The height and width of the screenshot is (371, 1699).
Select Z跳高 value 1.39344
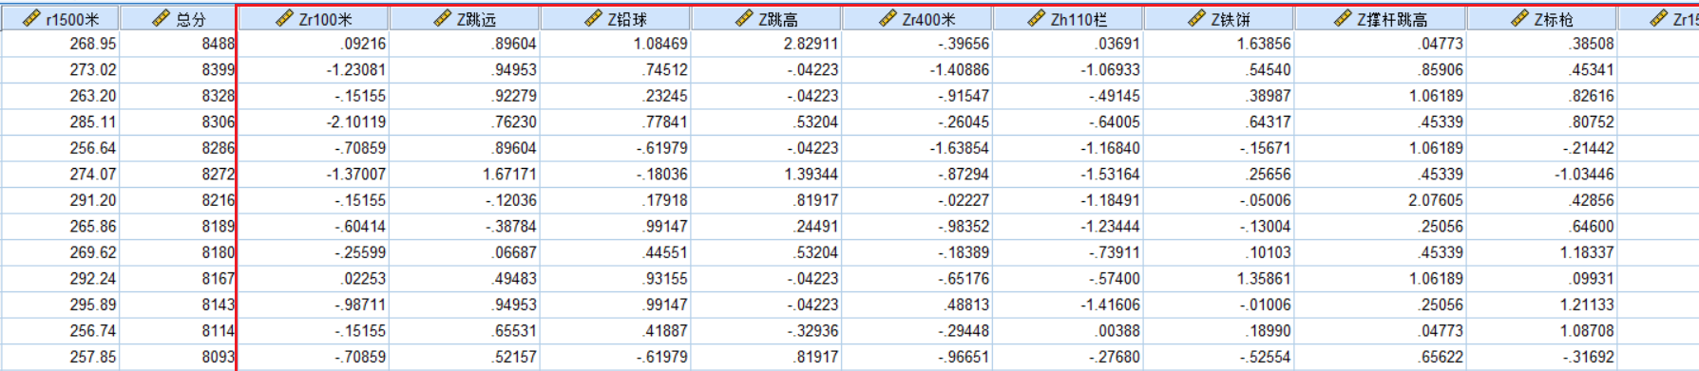coord(767,175)
